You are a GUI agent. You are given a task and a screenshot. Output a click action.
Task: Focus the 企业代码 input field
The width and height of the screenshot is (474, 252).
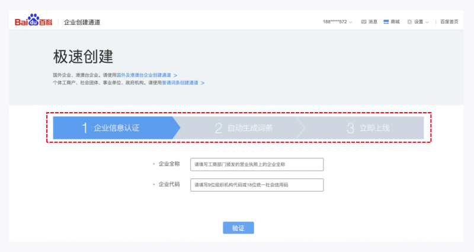tap(257, 185)
